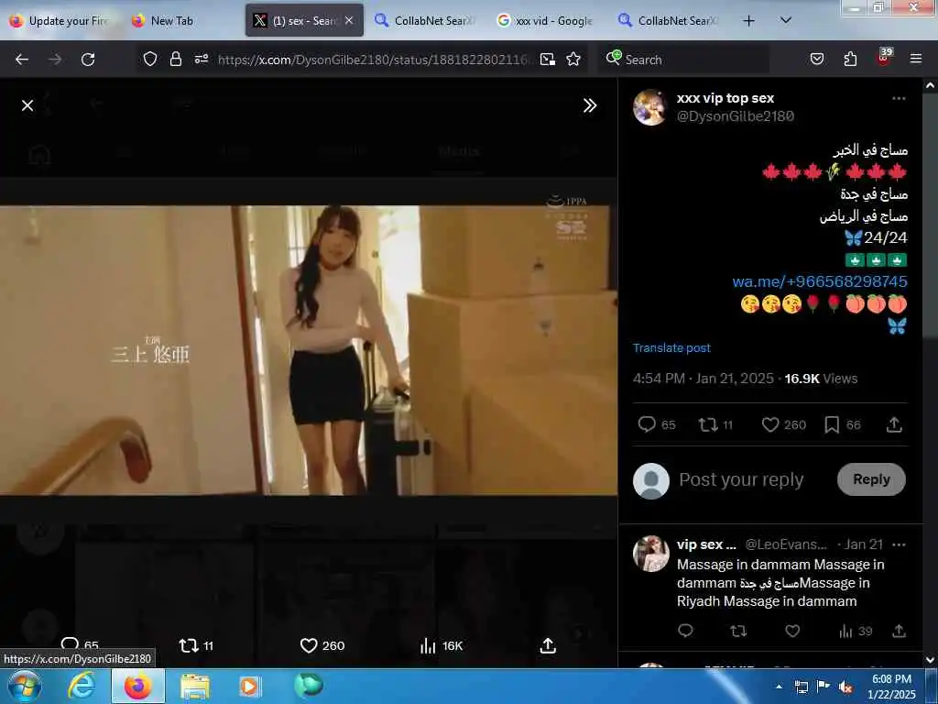938x704 pixels.
Task: Open post options three-dot menu
Action: 899,98
